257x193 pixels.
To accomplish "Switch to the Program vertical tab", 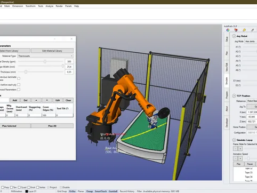I will pos(227,95).
